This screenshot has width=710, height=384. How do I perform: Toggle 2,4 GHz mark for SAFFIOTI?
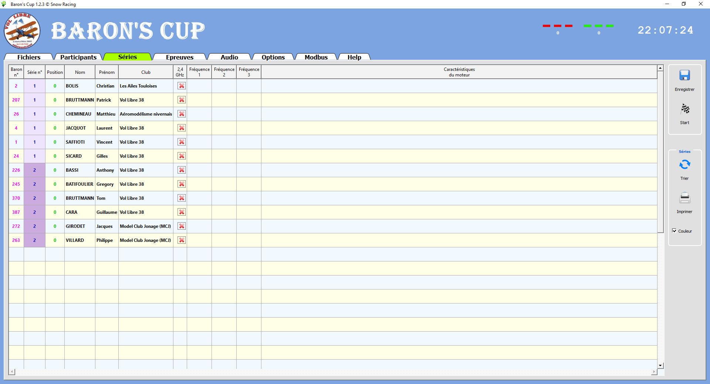coord(182,142)
